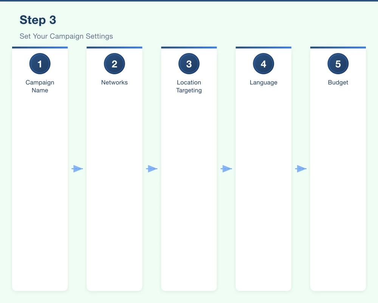
Task: Click the arrow between Campaign Name and Networks
Action: point(77,168)
